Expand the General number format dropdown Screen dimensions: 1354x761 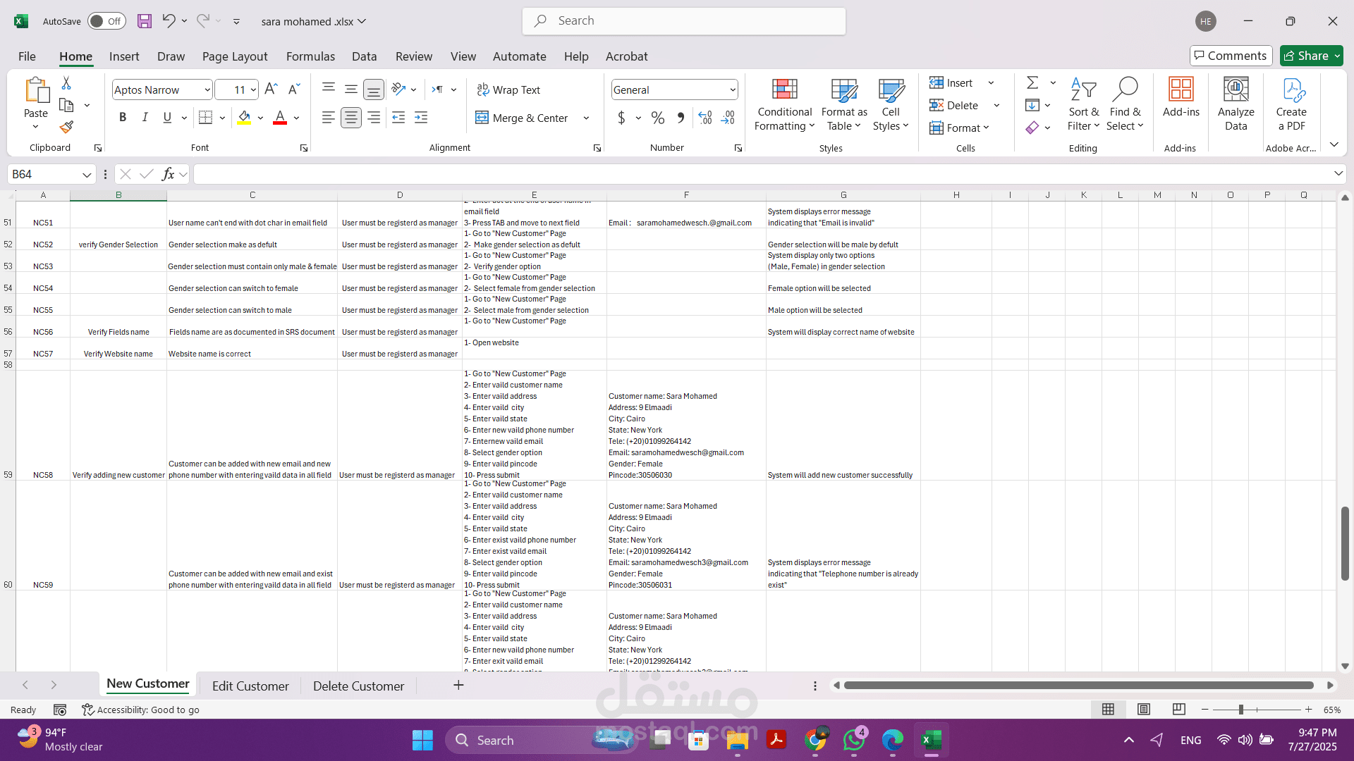click(733, 90)
